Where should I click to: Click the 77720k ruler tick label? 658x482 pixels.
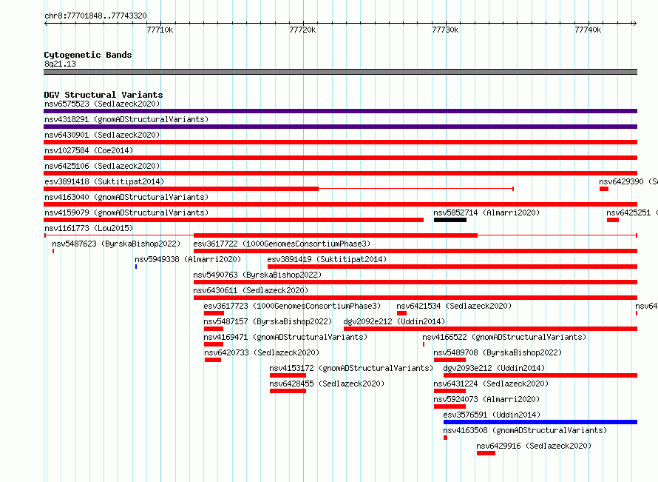302,30
